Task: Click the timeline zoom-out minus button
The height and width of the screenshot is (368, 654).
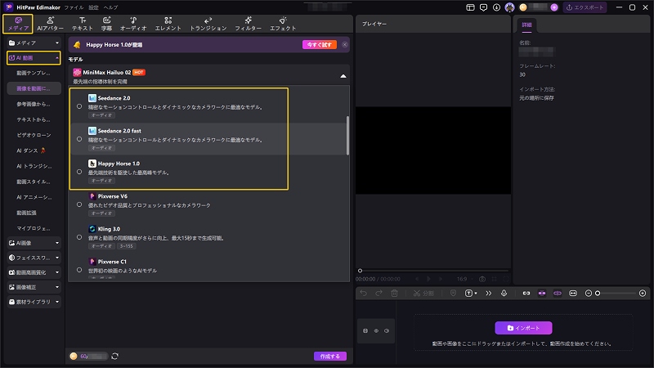Action: pos(589,294)
